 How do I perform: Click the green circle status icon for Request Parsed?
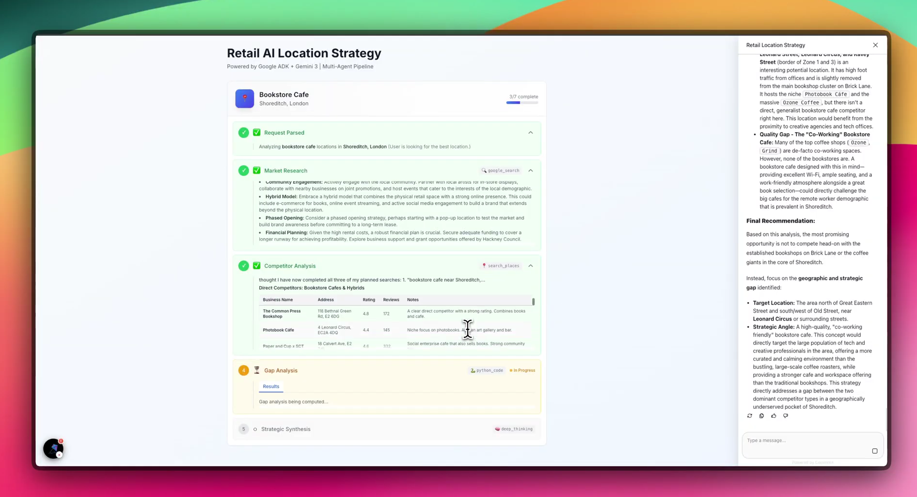click(x=243, y=132)
